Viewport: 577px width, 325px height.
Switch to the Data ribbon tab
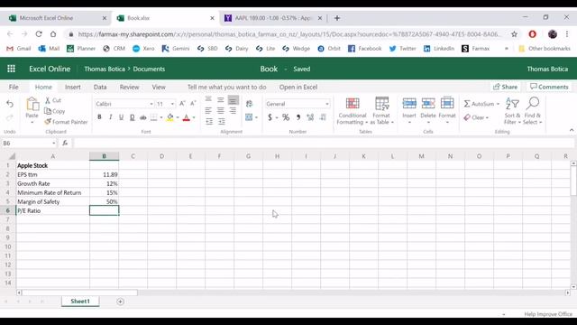tap(100, 87)
